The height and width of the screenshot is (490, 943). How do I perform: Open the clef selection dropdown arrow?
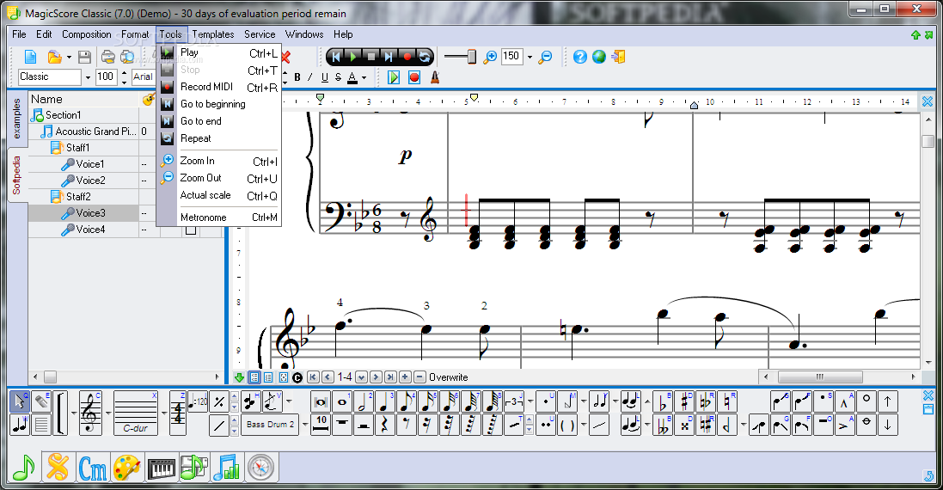[108, 413]
